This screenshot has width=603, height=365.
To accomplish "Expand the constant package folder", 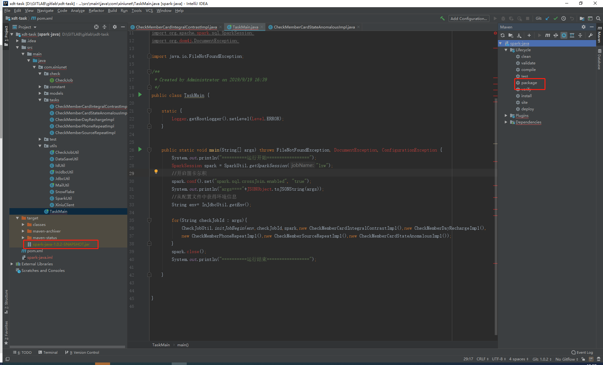I will tap(40, 87).
